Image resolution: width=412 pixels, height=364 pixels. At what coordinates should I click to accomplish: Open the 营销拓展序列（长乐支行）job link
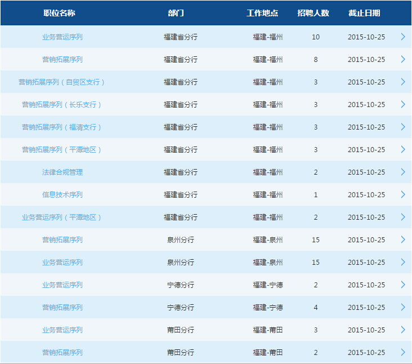62,104
